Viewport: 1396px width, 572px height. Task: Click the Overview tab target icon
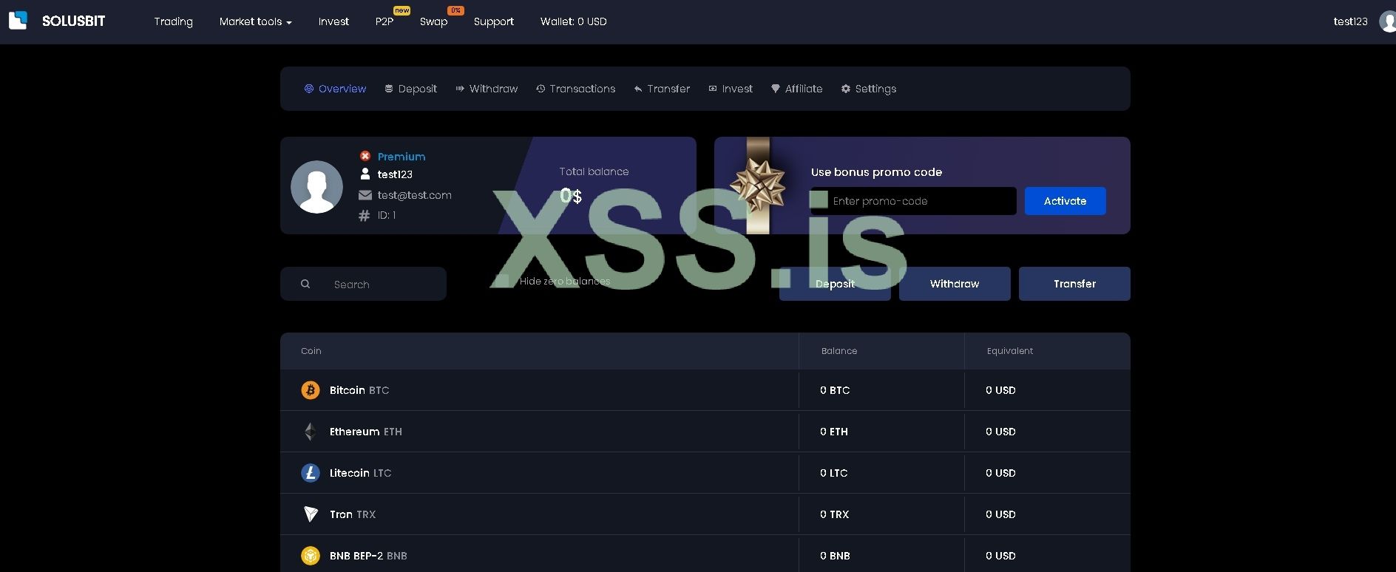coord(309,89)
